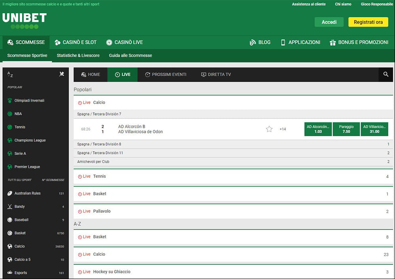
Task: Click the Tennis ball icon in sidebar
Action: [x=10, y=127]
